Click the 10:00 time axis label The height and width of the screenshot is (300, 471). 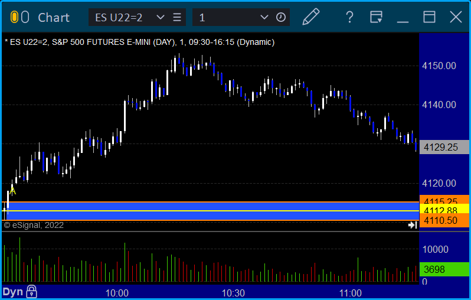point(117,293)
